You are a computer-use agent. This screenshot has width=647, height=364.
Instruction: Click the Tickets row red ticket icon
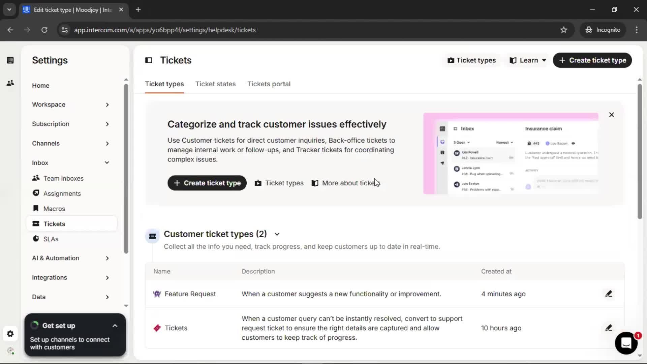point(157,328)
